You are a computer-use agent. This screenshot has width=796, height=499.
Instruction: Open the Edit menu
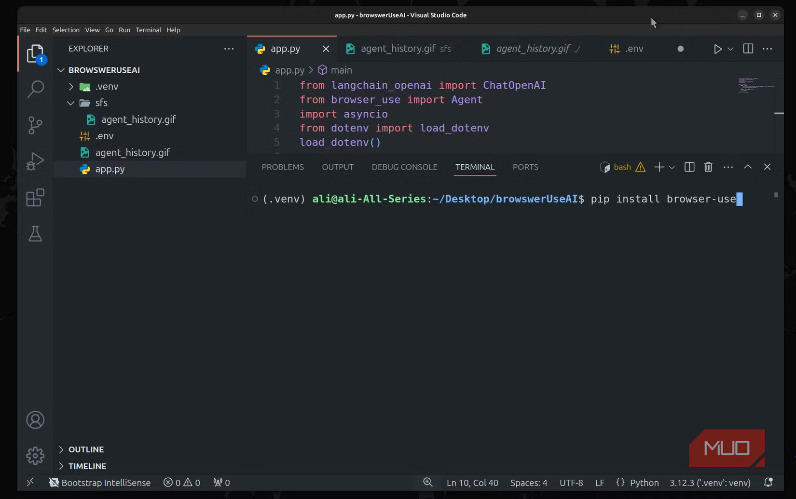[x=41, y=30]
